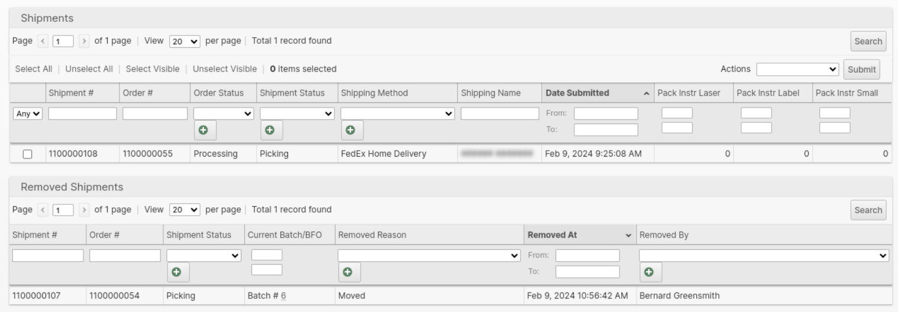Viewport: 898px width, 312px height.
Task: Check the box for shipment 1100000108
Action: 27,154
